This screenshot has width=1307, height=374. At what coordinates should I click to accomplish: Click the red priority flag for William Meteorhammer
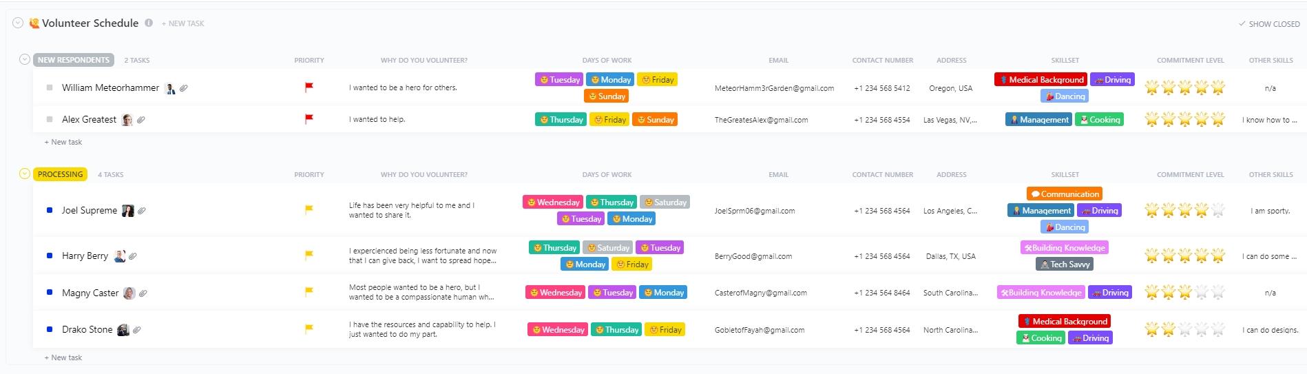309,87
